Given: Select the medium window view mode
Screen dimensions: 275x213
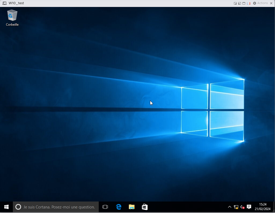Looking at the screenshot, I should pyautogui.click(x=240, y=3).
